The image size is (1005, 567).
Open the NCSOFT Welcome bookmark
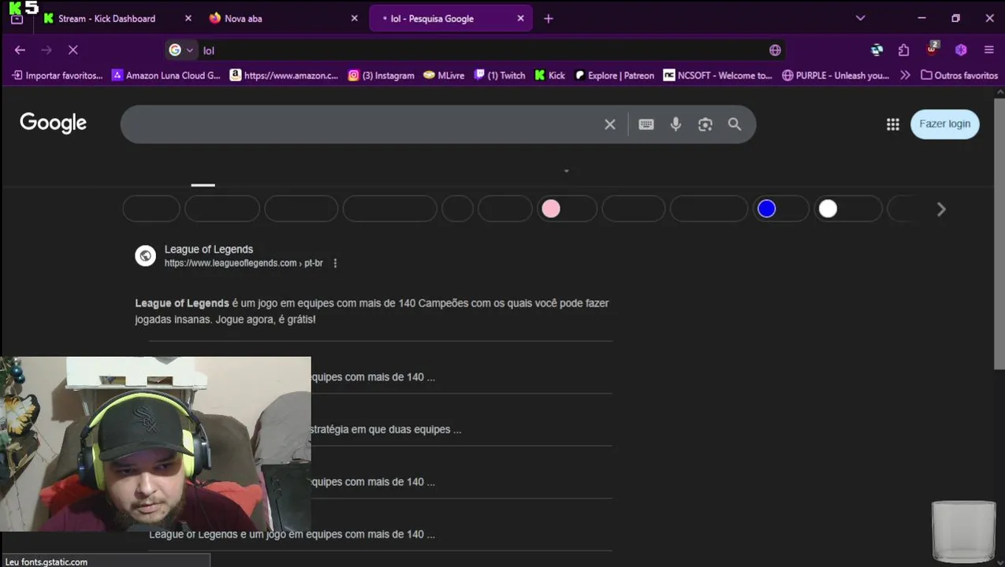718,76
